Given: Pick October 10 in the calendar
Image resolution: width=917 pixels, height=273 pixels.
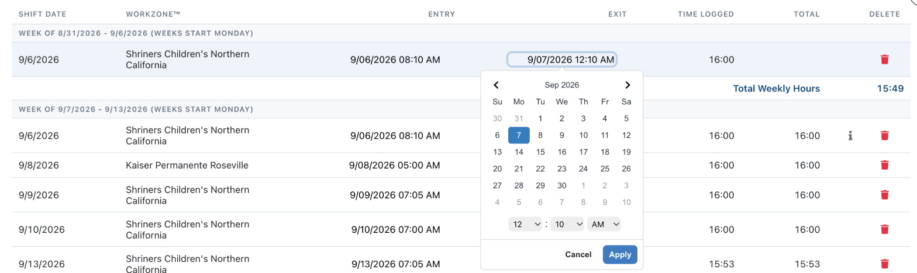Looking at the screenshot, I should (626, 202).
